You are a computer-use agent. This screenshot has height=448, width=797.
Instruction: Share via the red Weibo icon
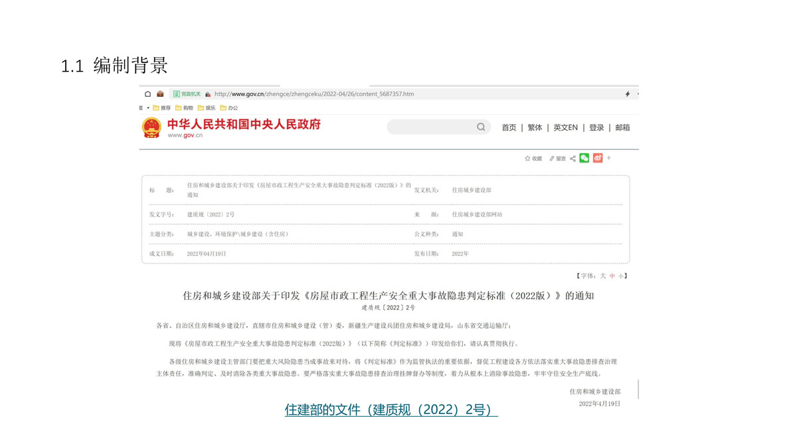click(598, 158)
